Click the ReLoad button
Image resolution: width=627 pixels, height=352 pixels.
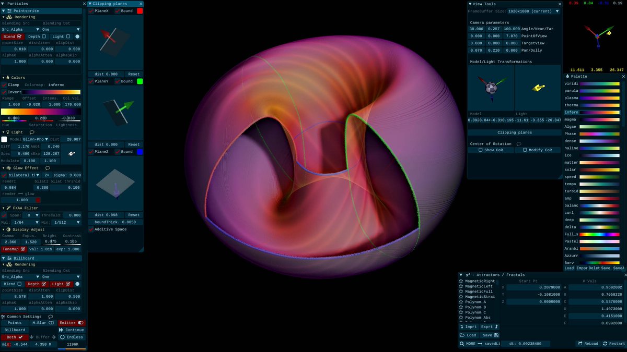pyautogui.click(x=588, y=344)
